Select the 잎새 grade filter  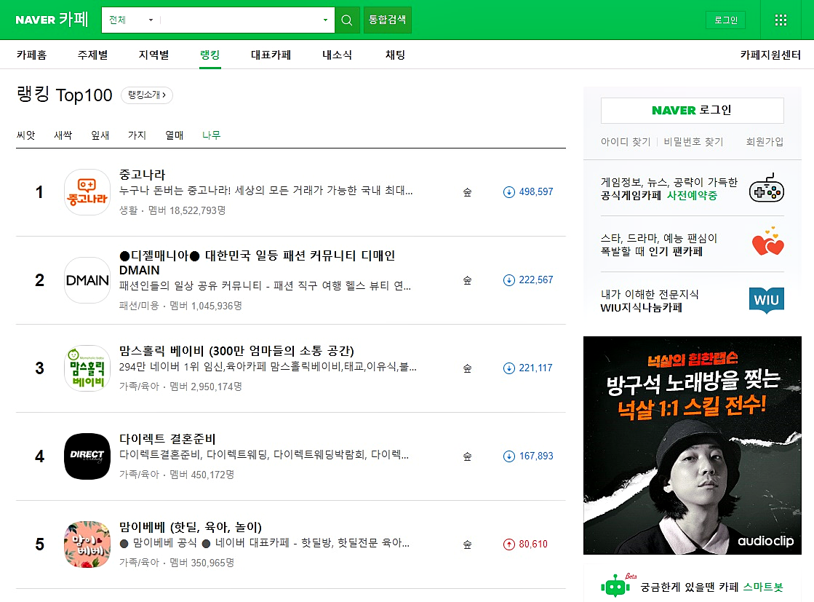[100, 135]
